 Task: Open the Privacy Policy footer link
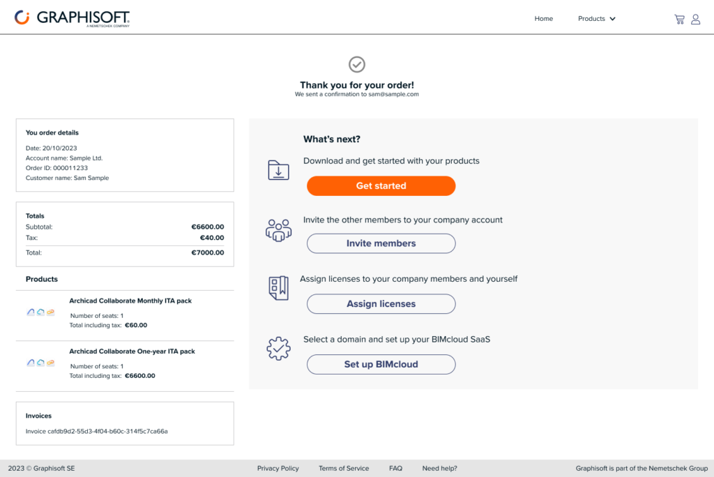278,469
